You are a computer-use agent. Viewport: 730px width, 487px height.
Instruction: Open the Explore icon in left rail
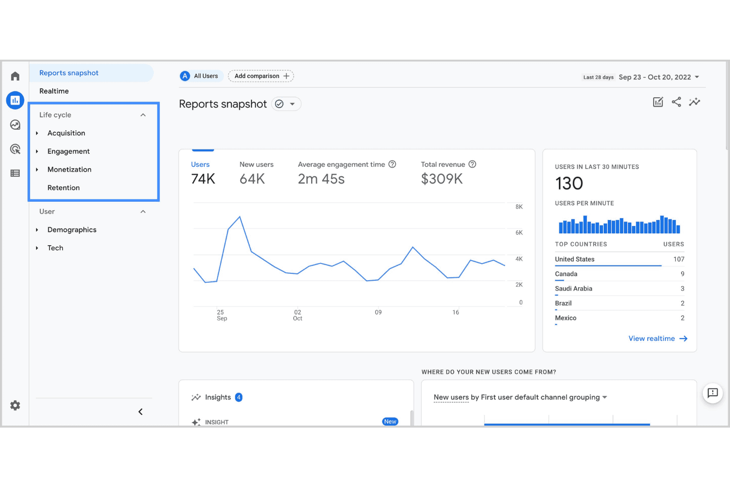click(15, 125)
